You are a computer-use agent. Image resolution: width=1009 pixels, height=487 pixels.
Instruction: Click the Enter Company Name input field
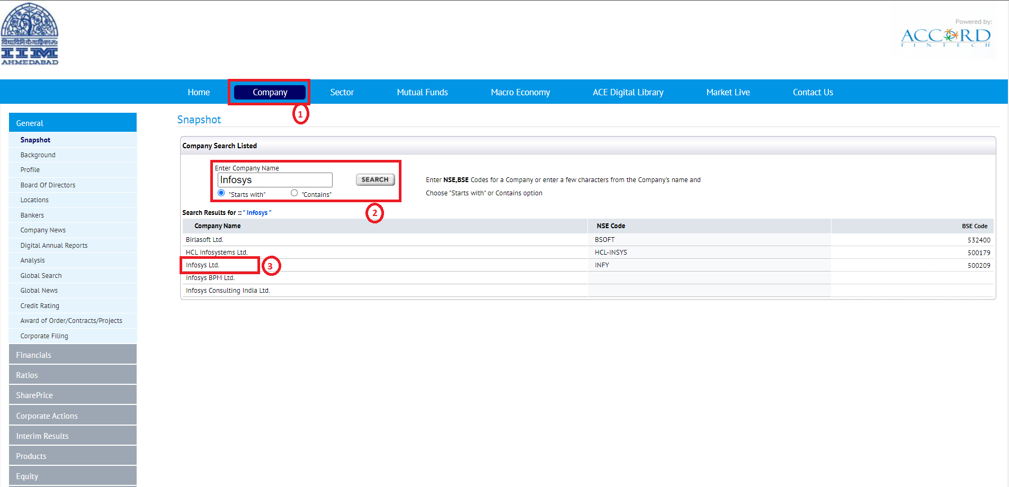pos(275,180)
